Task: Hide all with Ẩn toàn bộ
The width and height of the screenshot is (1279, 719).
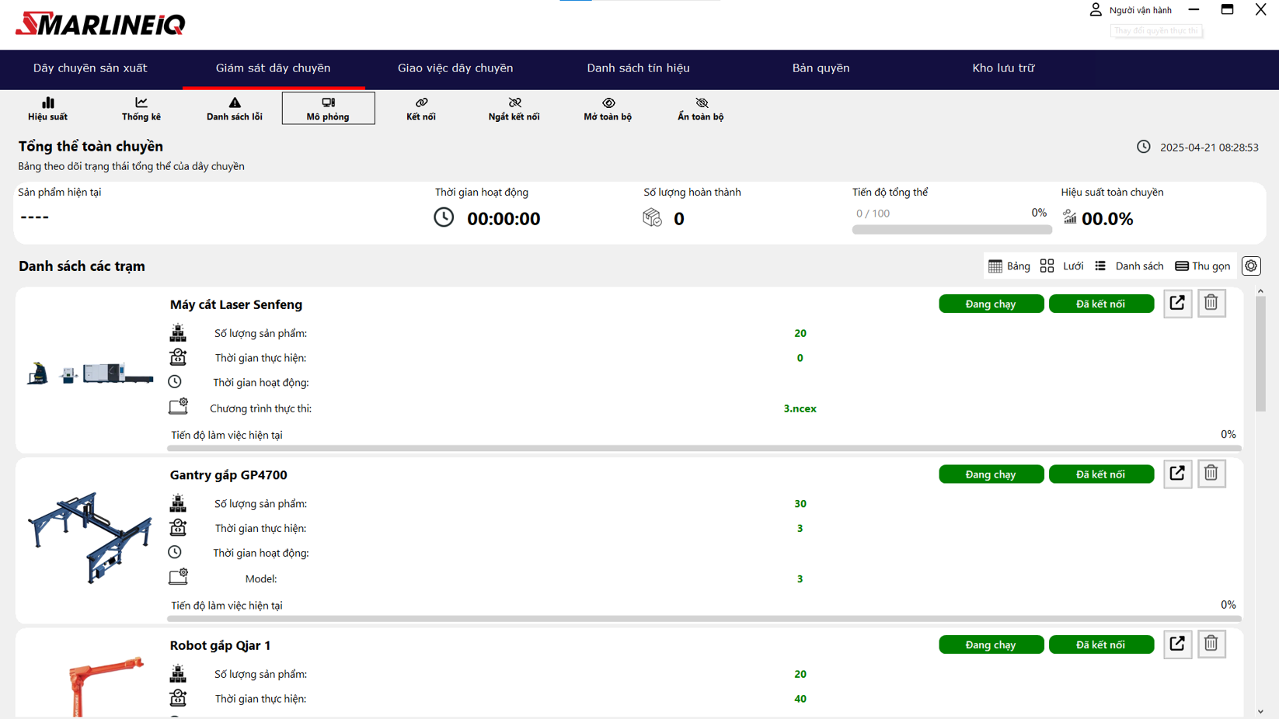Action: tap(700, 109)
